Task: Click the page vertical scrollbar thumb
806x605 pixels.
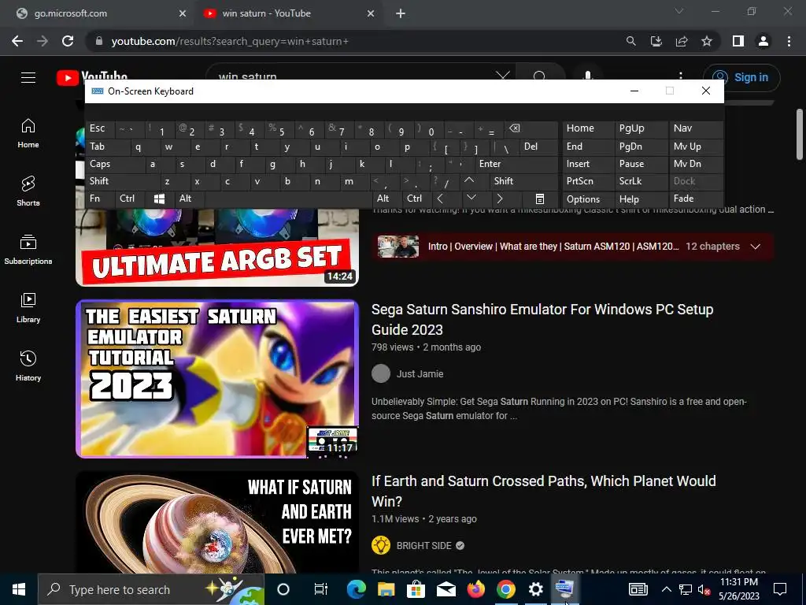Action: coord(800,134)
